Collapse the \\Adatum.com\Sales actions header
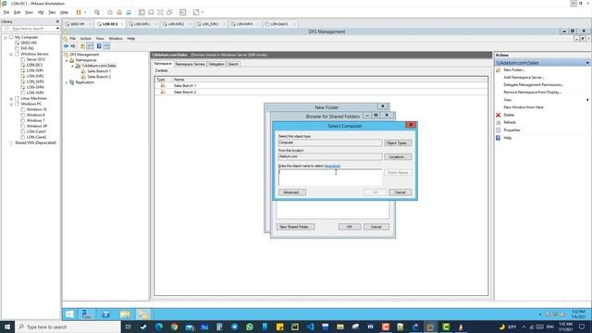This screenshot has height=333, width=592. [587, 63]
